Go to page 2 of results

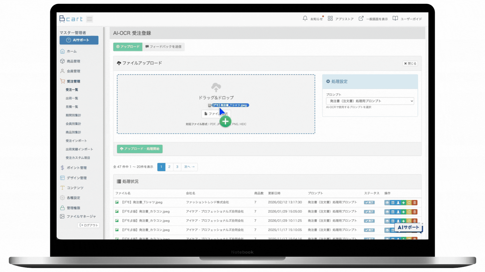coord(169,167)
